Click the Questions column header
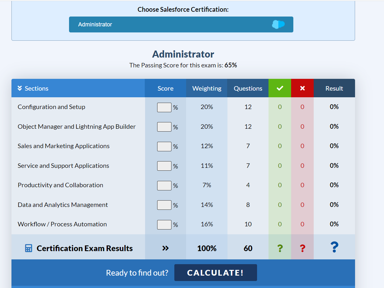 (x=248, y=88)
